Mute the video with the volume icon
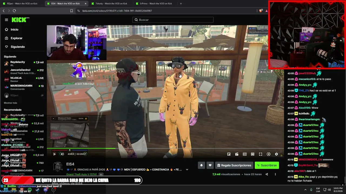Viewport: 346px width, 194px height. (x=62, y=154)
